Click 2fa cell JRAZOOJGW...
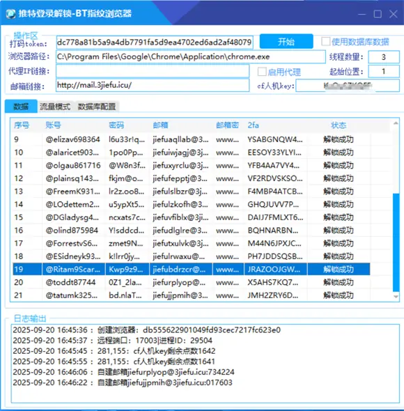 (x=274, y=270)
